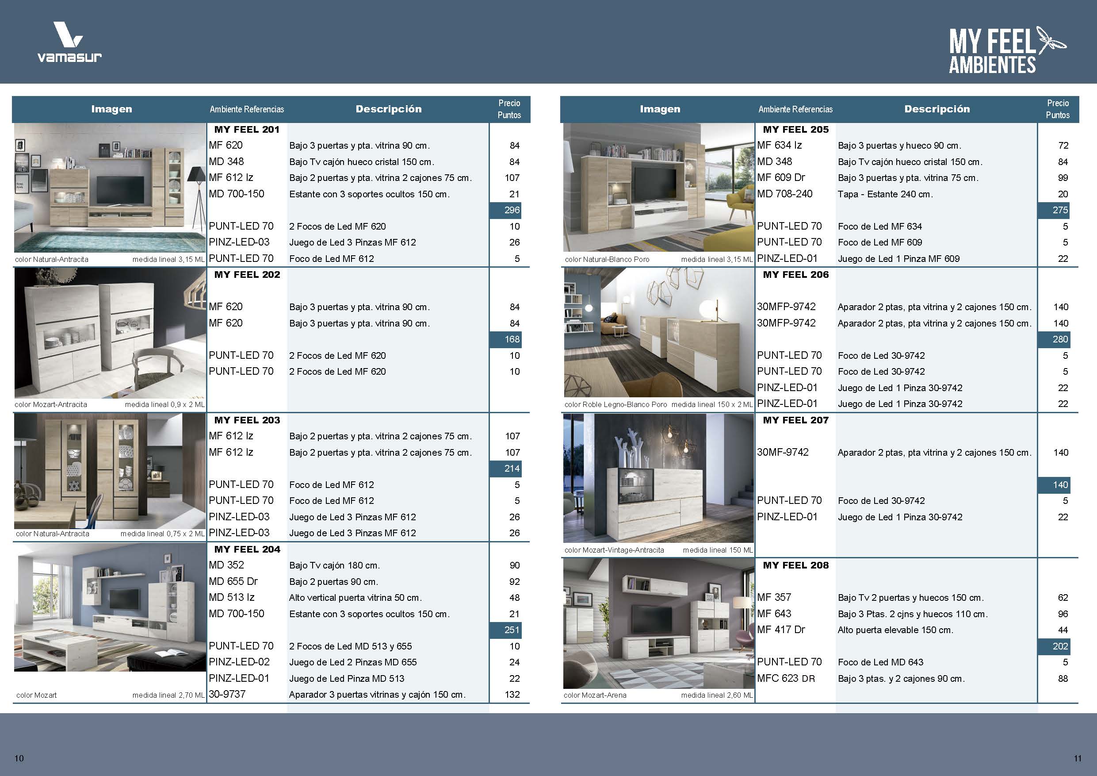Open the MY FEEL 206 room photo

[x=658, y=332]
